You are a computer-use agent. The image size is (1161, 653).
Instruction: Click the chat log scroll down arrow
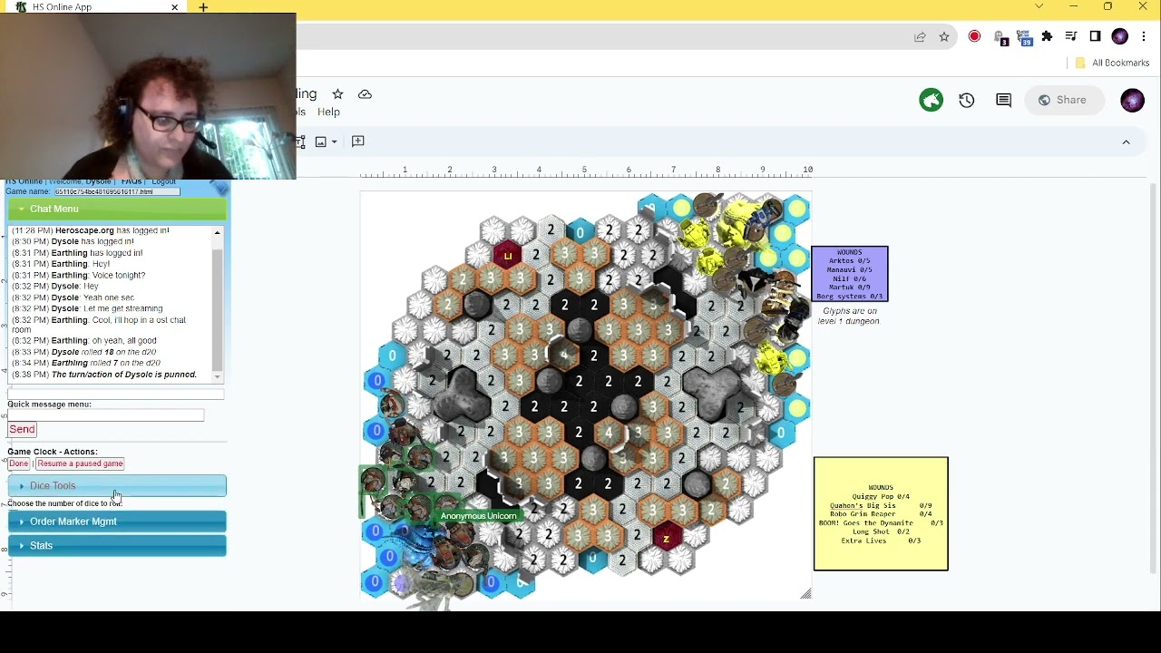218,376
